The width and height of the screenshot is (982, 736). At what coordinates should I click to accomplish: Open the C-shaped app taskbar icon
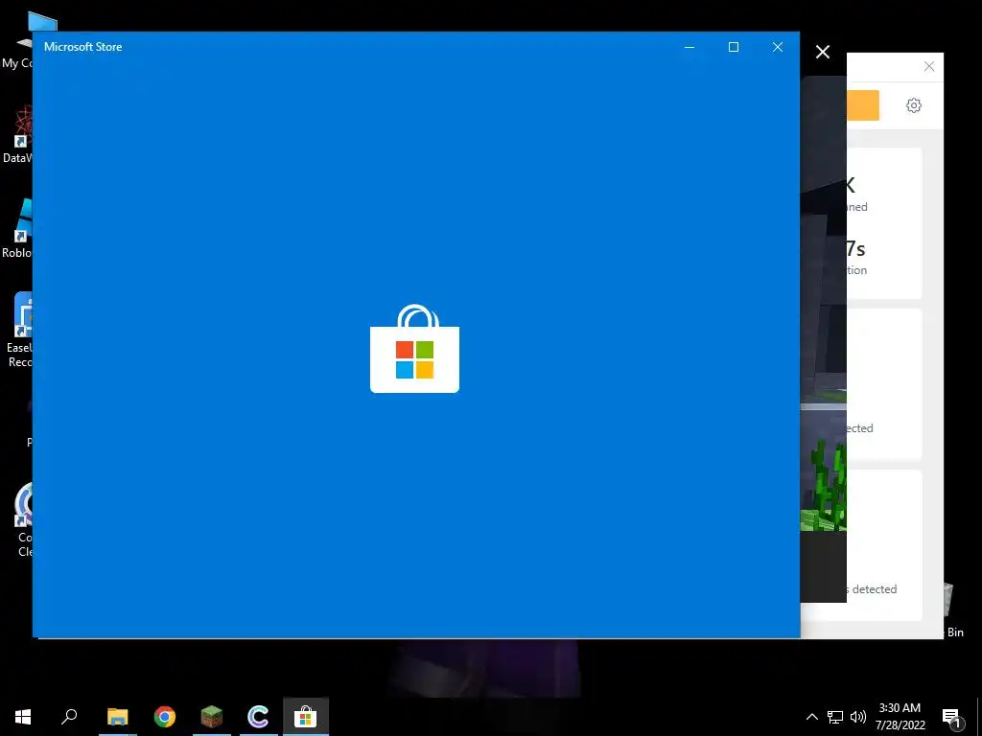coord(259,717)
